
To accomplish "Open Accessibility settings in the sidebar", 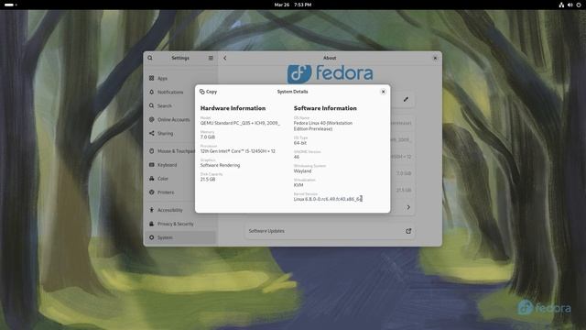I will 180,210.
